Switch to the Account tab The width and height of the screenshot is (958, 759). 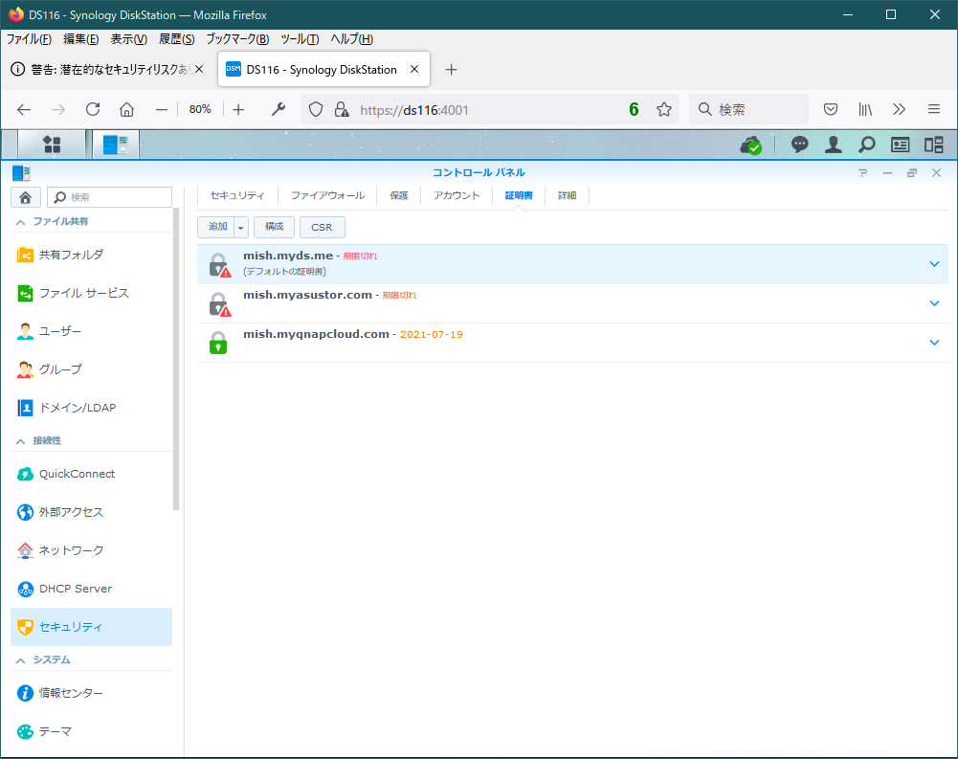click(x=457, y=195)
